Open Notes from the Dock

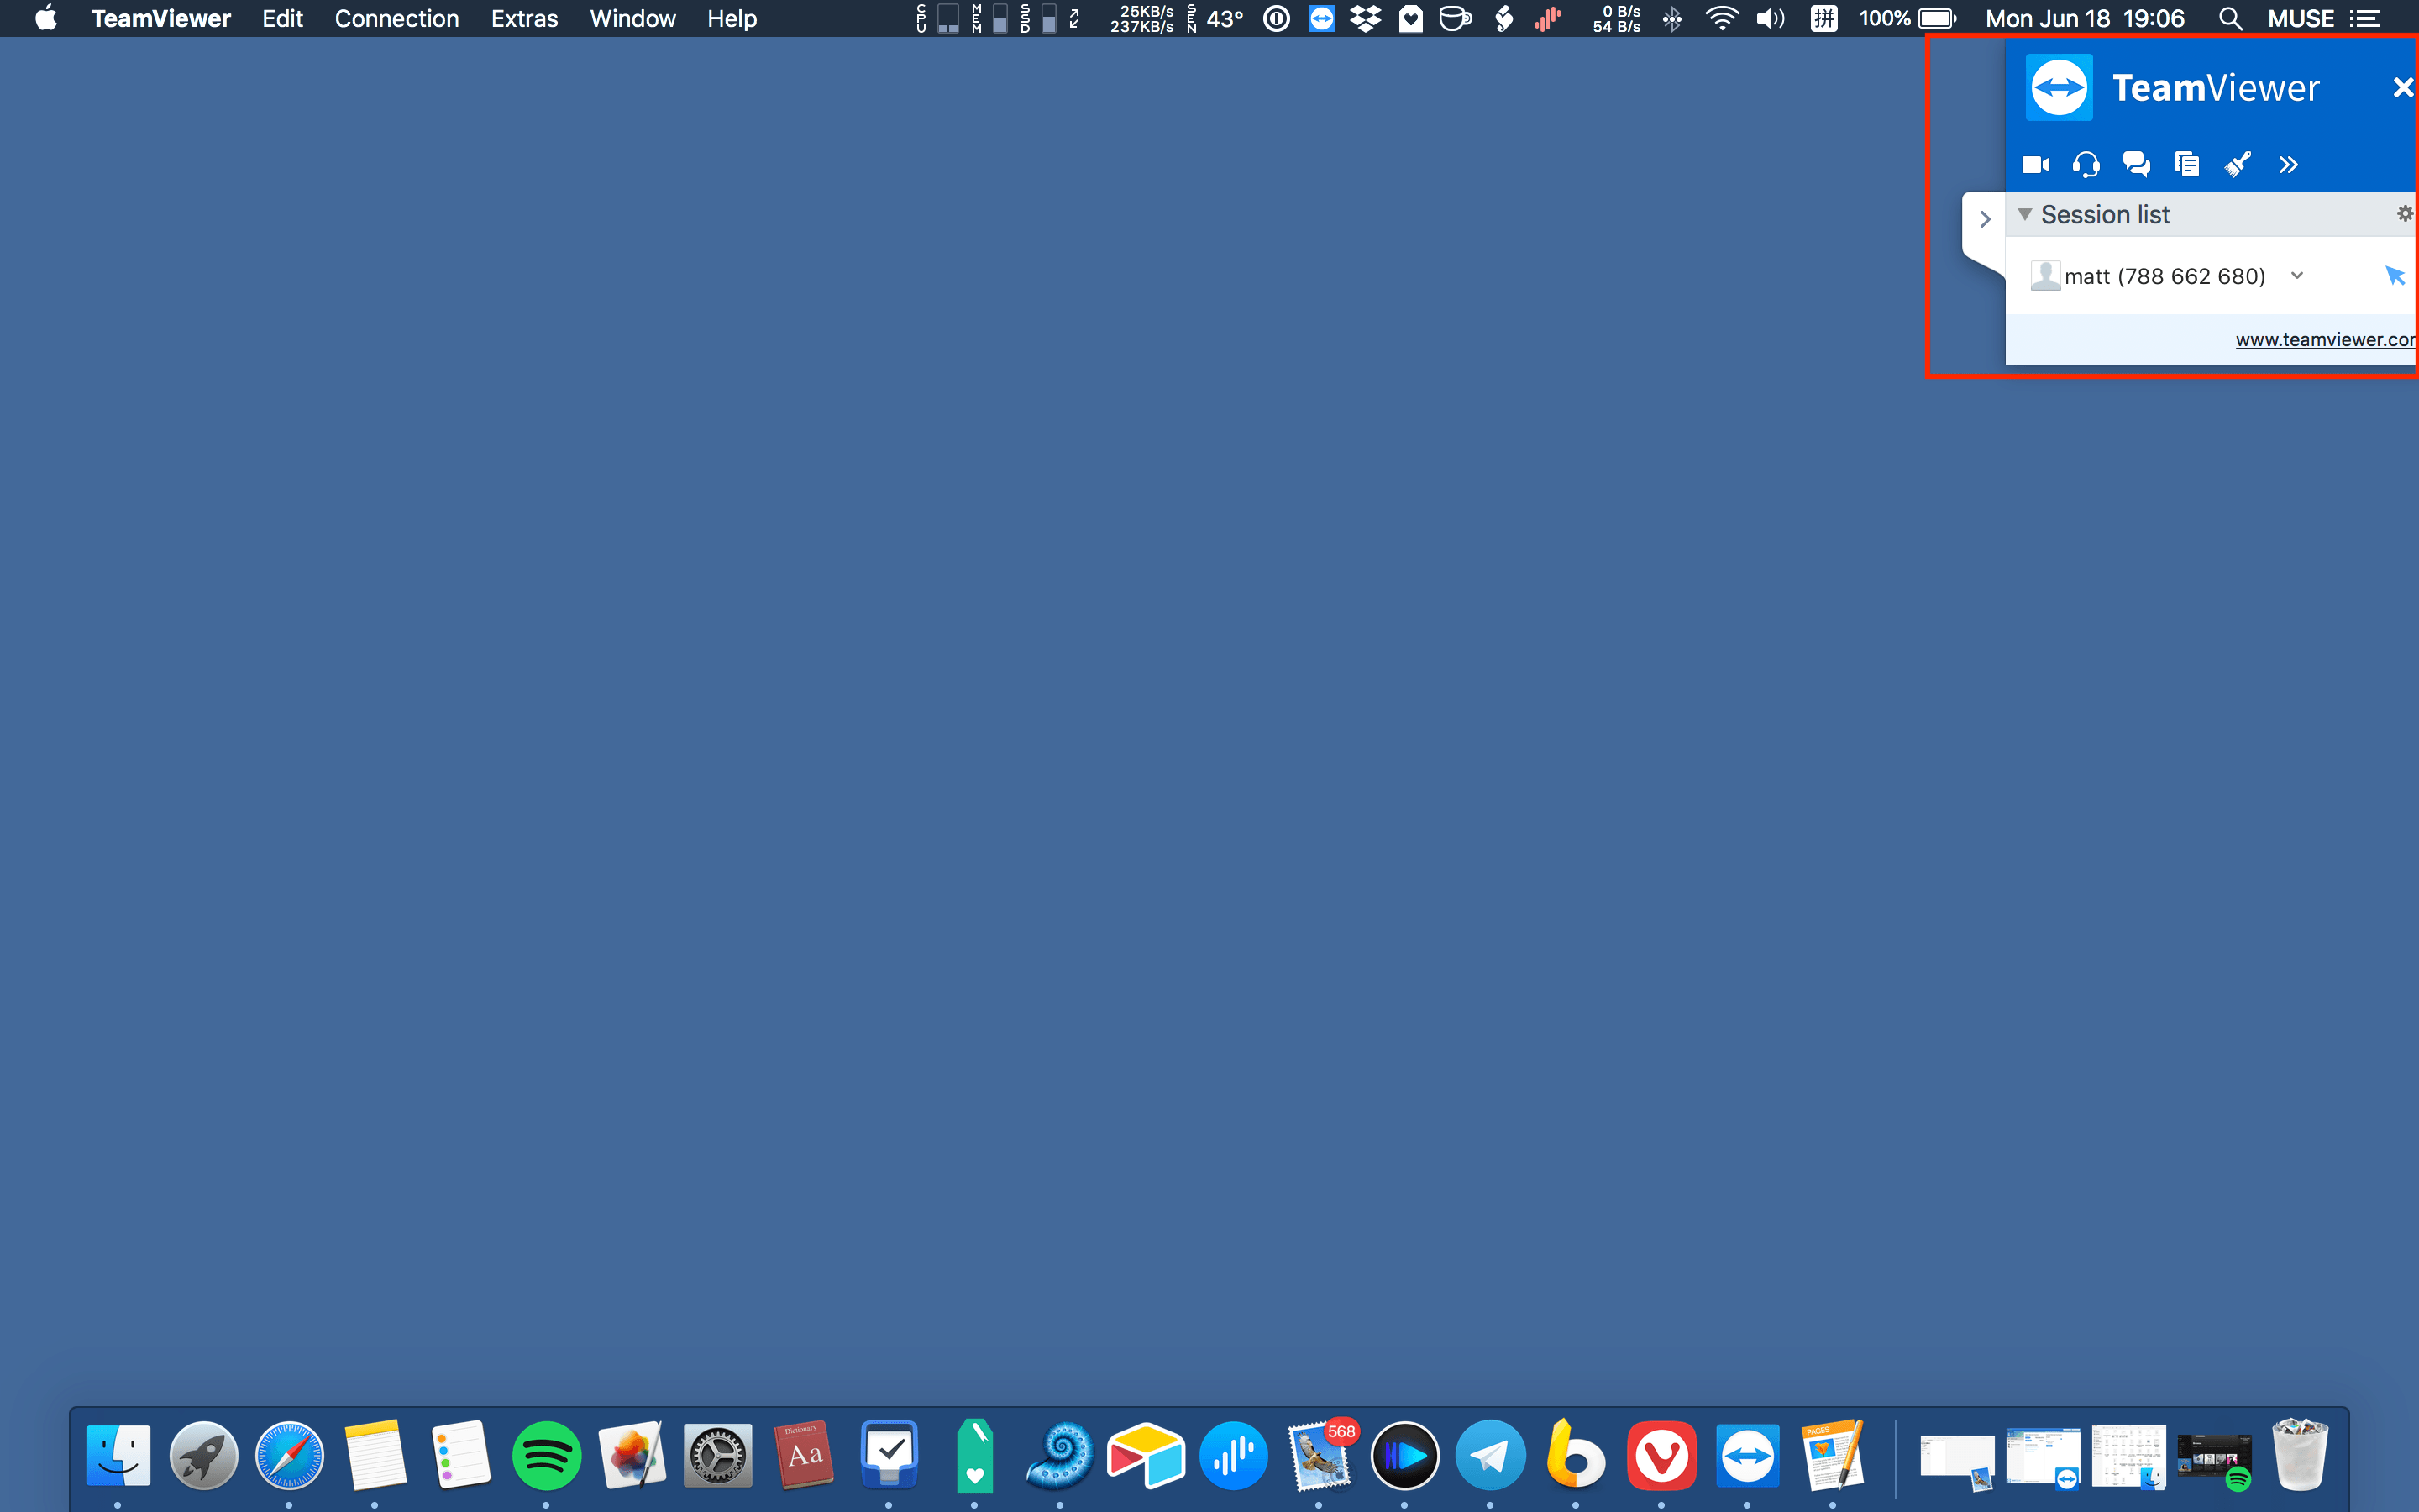(375, 1455)
